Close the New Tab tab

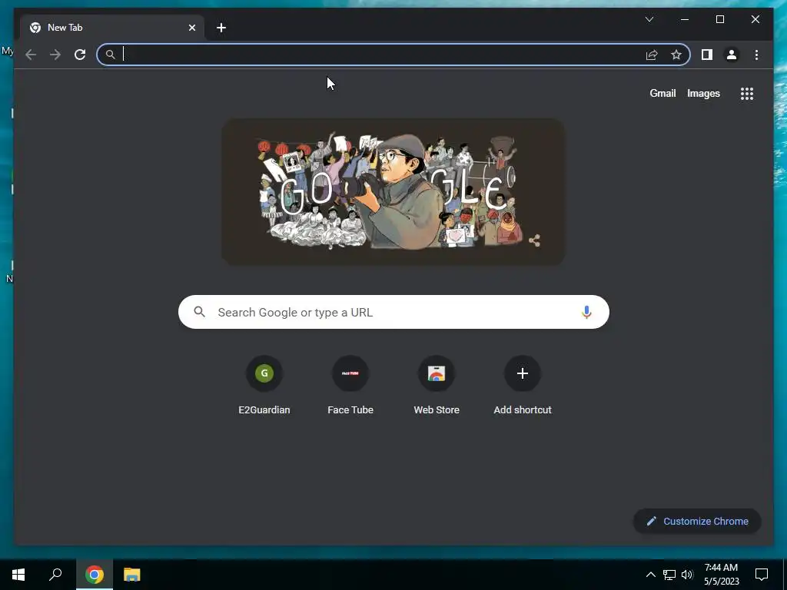(191, 28)
